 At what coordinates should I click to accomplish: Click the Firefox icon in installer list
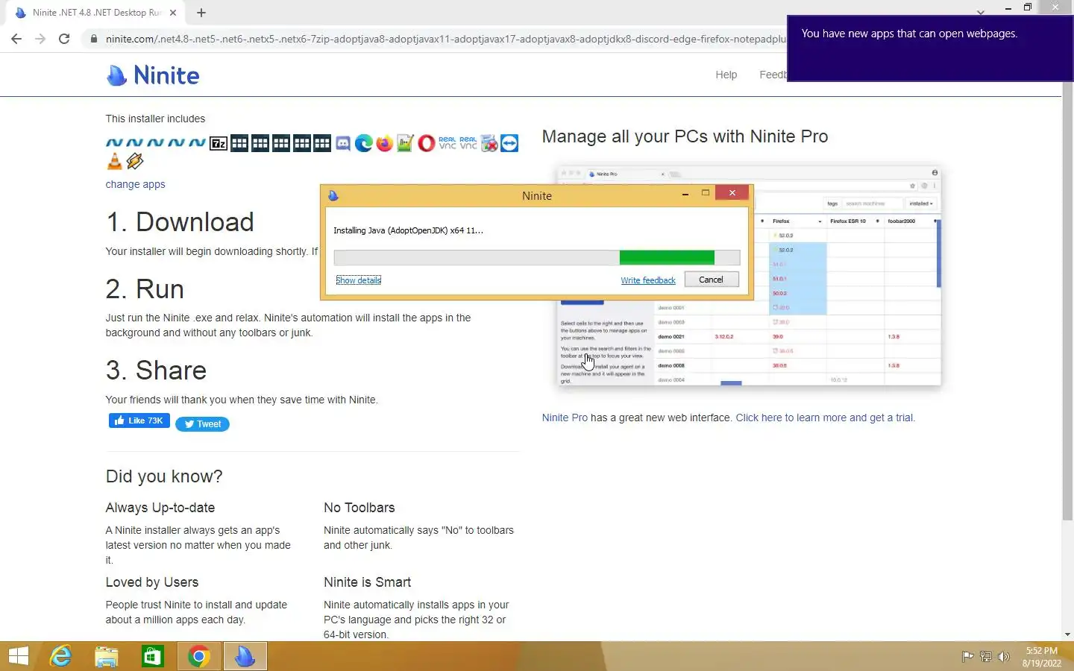coord(385,143)
